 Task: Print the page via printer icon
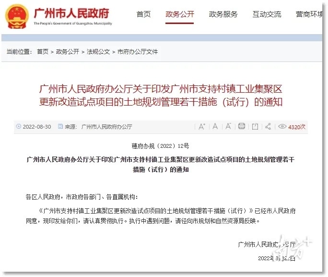tap(242, 126)
